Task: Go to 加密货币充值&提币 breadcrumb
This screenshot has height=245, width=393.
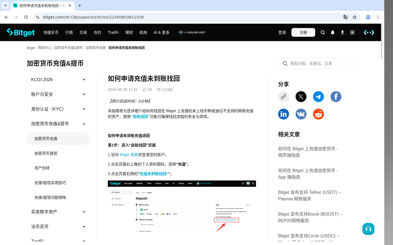Action: coord(69,48)
